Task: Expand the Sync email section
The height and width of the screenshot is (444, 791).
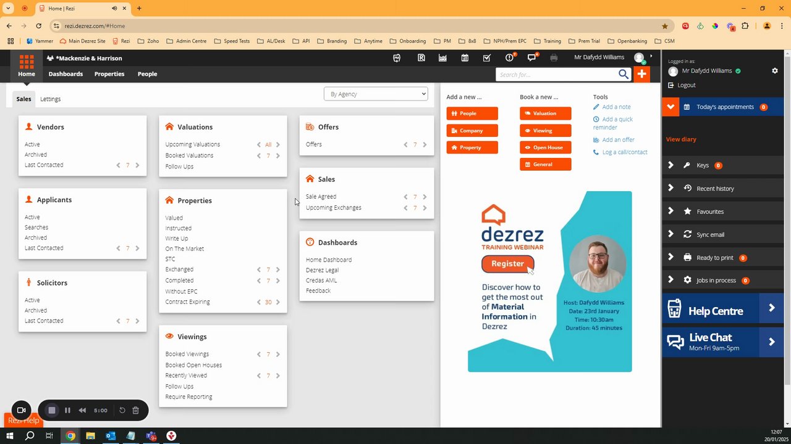Action: (670, 234)
